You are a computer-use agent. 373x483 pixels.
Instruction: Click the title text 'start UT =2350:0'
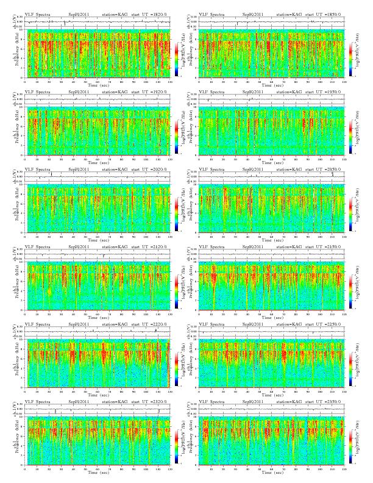pyautogui.click(x=323, y=402)
